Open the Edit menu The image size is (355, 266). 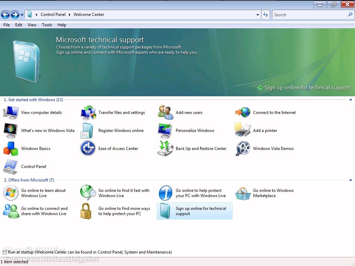pyautogui.click(x=19, y=25)
